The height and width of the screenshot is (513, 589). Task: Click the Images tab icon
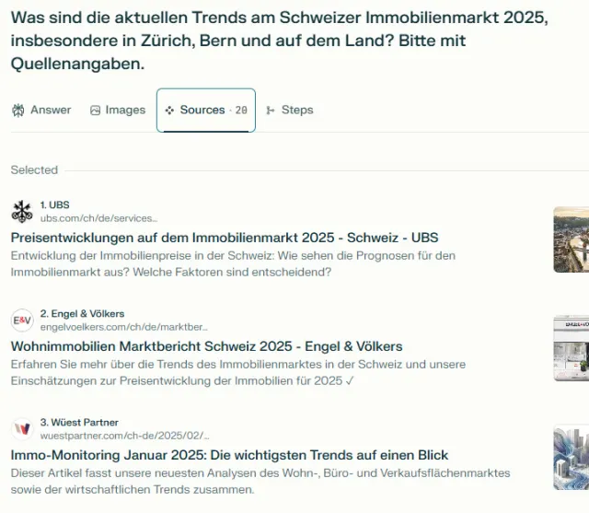tap(95, 111)
